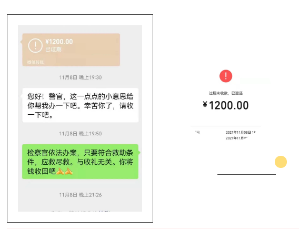This screenshot has height=229, width=299.
Task: Tap the white exclamation circle in transfer bubble
Action: 35,46
